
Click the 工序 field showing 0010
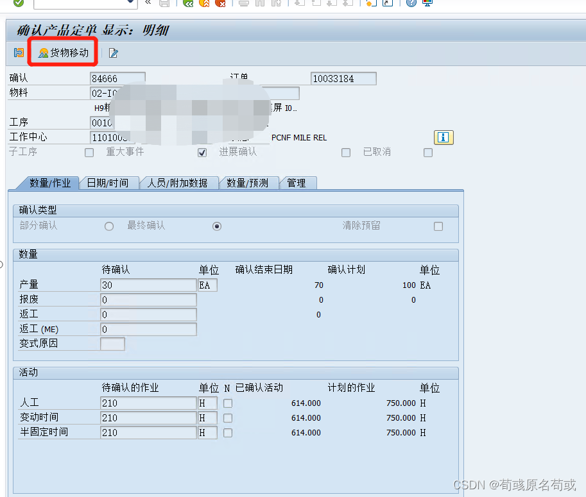(101, 122)
